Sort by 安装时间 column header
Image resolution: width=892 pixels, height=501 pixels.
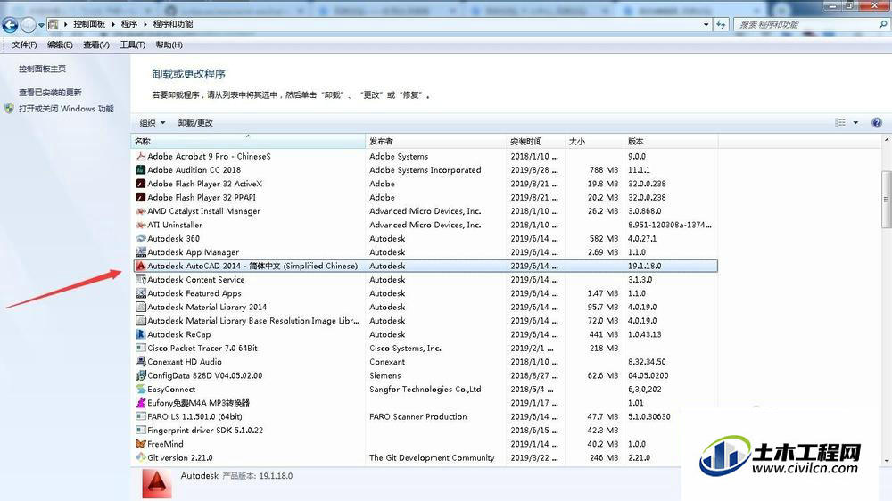535,141
